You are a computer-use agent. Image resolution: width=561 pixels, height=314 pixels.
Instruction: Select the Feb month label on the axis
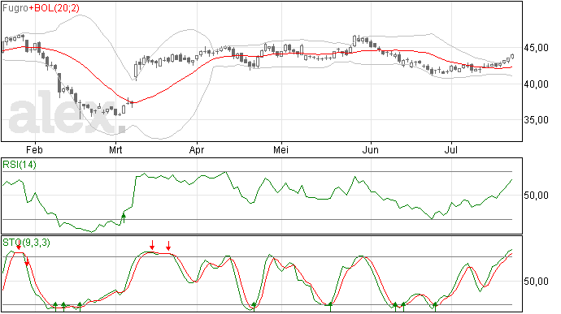coord(34,149)
